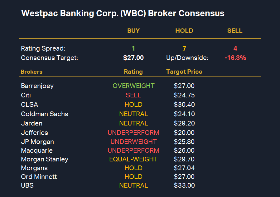This screenshot has width=280, height=197.
Task: Select the Goldman Sachs broker name
Action: point(44,114)
